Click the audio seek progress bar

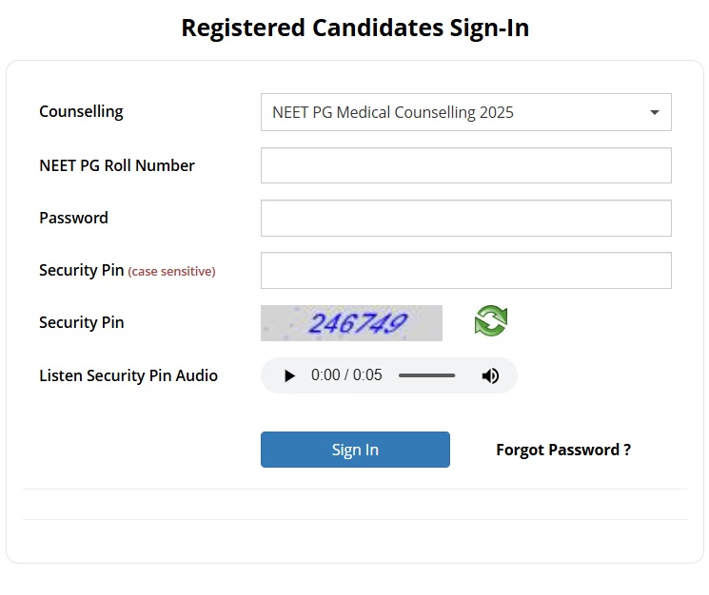coord(426,375)
